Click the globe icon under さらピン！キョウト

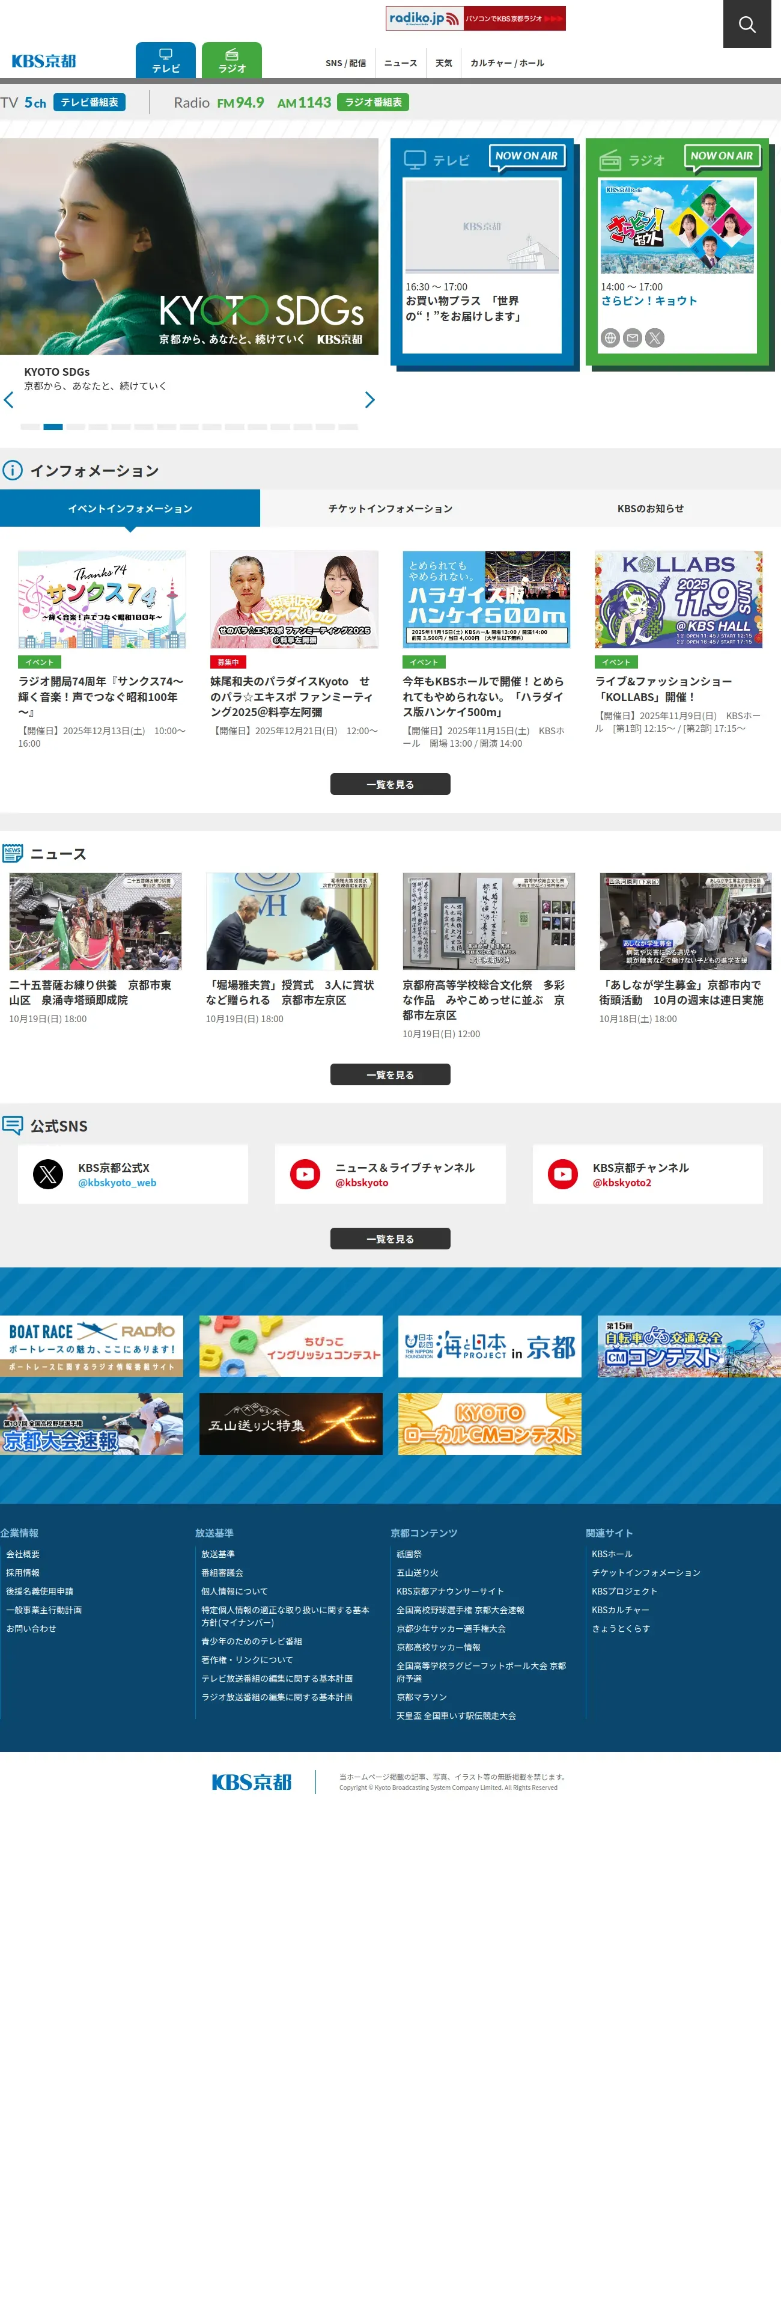pos(610,338)
